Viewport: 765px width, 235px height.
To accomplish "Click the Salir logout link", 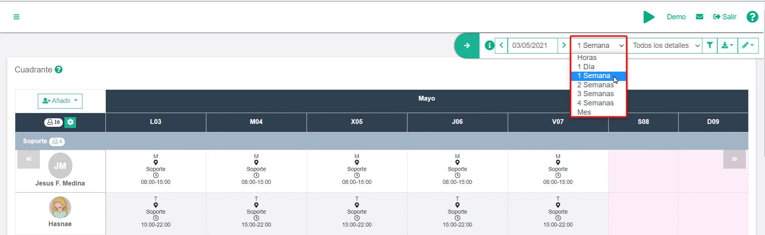I will pyautogui.click(x=725, y=17).
